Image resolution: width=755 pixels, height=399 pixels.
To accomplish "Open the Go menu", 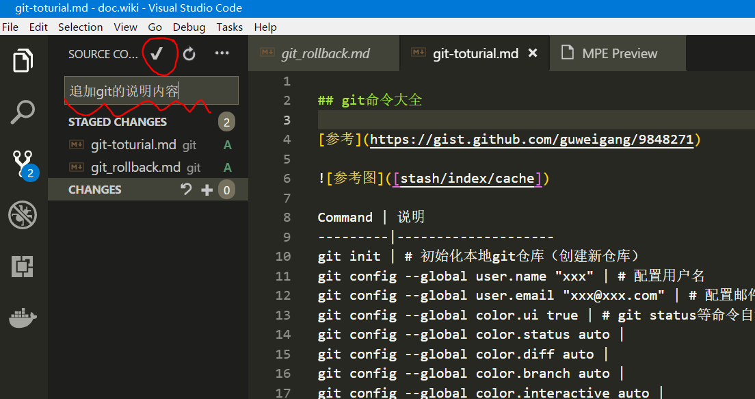I will pos(155,27).
